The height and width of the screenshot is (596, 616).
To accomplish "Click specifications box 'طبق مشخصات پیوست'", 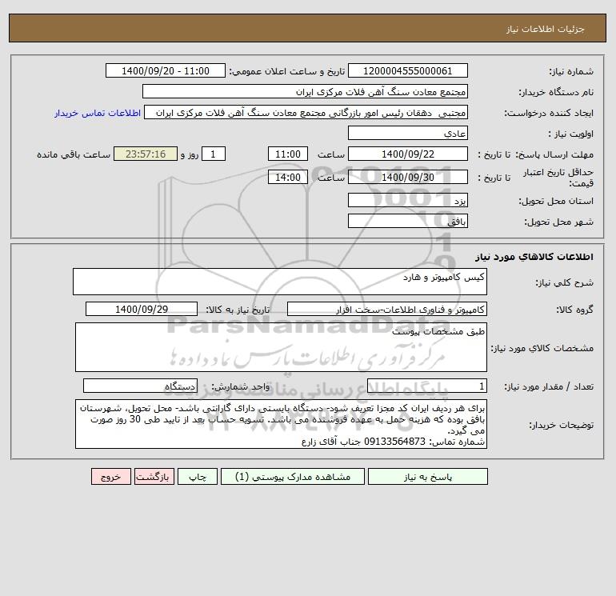I will [x=281, y=347].
